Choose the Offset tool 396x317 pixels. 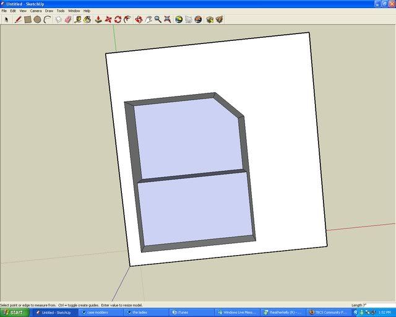pos(127,19)
